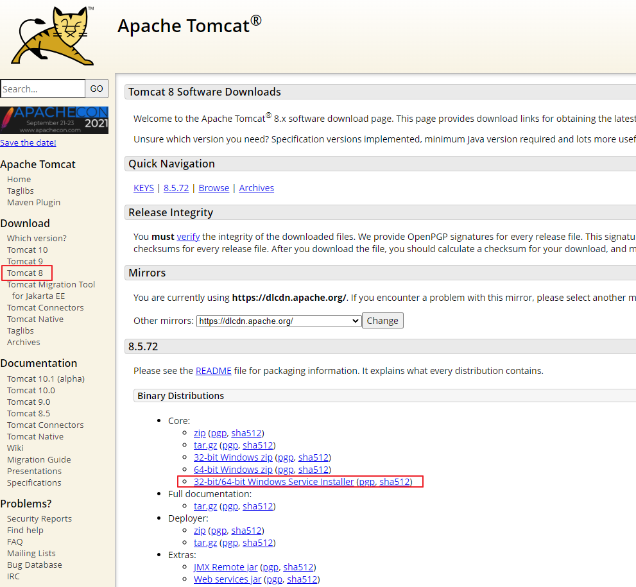Focus the Search input field
636x587 pixels.
(43, 89)
